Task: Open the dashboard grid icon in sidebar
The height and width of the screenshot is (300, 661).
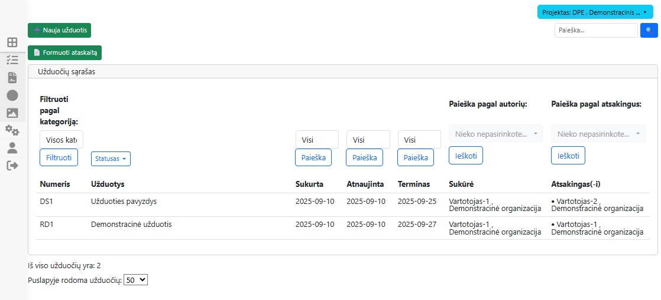Action: pyautogui.click(x=12, y=42)
